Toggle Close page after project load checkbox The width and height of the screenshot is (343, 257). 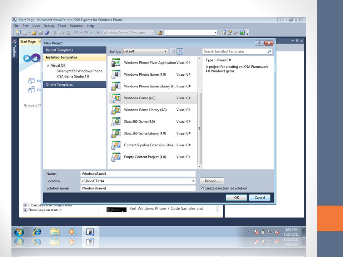click(x=25, y=205)
